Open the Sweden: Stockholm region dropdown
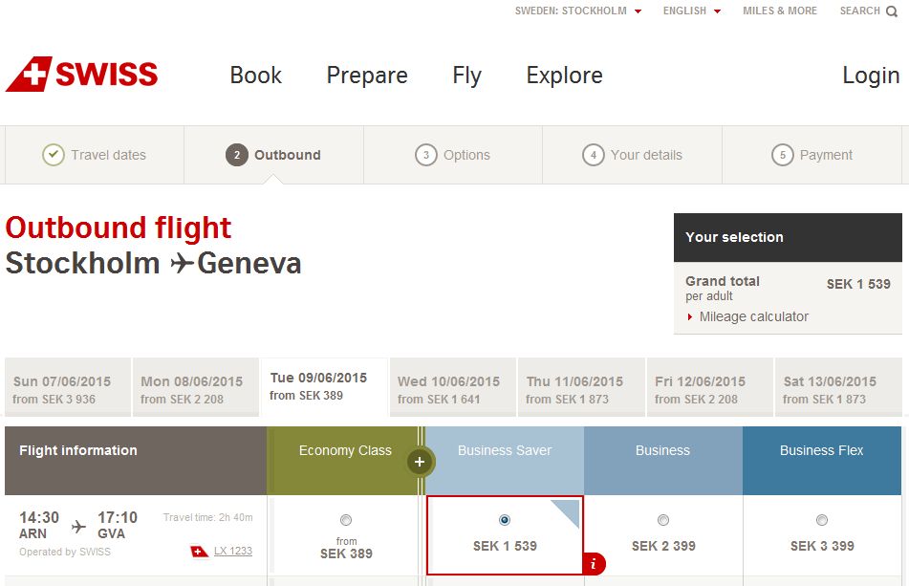Viewport: 909px width, 586px height. [578, 11]
